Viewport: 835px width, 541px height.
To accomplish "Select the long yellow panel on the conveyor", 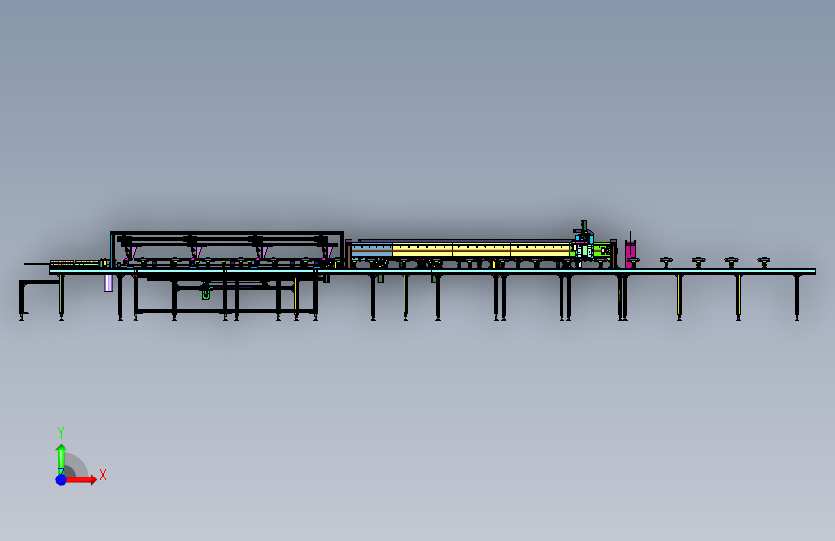I will coord(482,249).
